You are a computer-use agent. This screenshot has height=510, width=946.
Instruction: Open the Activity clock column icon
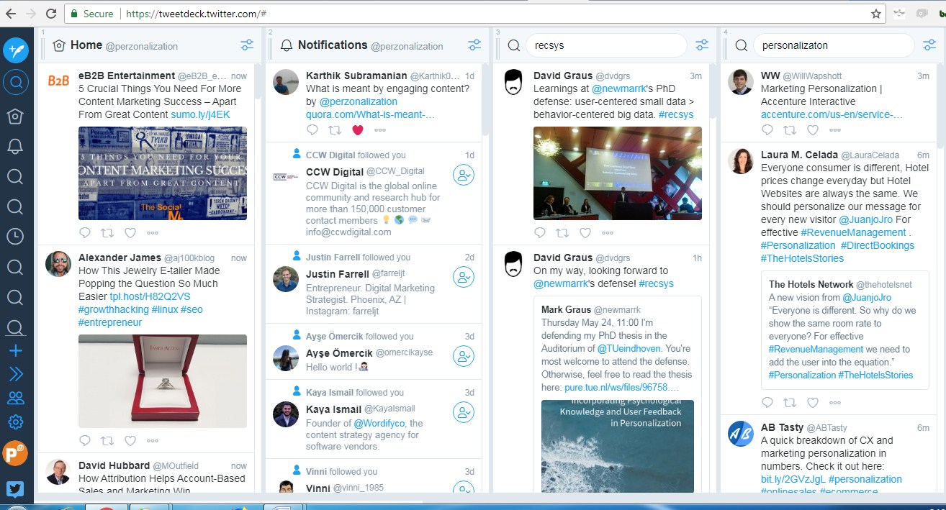tap(15, 236)
